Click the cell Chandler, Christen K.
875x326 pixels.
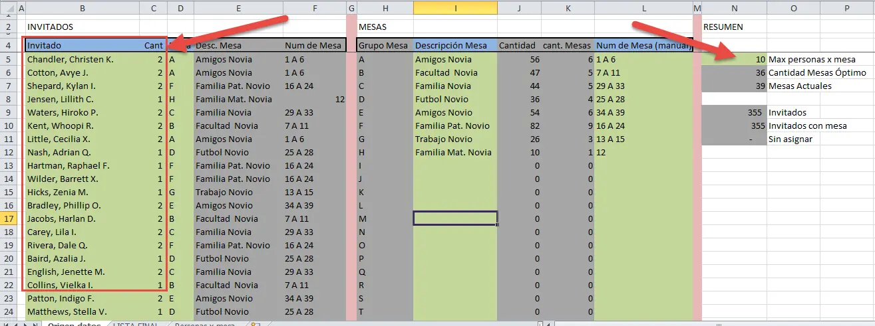point(83,59)
